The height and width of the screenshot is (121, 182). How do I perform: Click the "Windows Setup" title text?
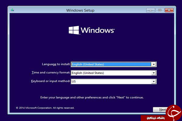[80, 10]
